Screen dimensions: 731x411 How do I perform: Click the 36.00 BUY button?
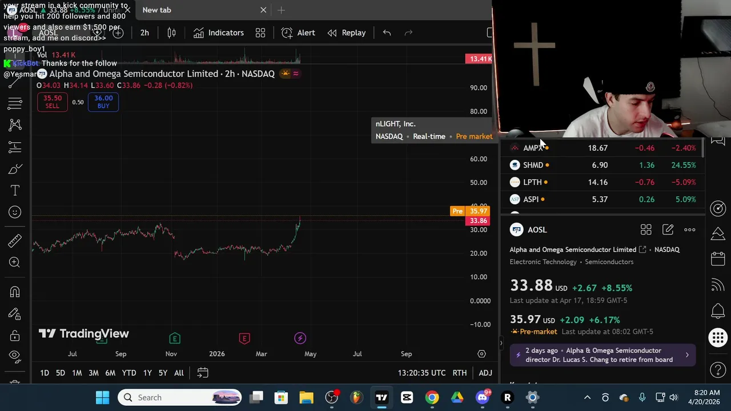click(103, 102)
